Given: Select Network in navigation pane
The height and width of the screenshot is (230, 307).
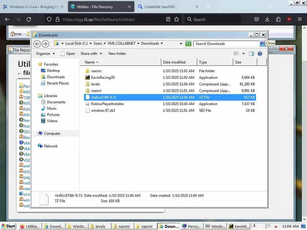Looking at the screenshot, I should pos(48,146).
